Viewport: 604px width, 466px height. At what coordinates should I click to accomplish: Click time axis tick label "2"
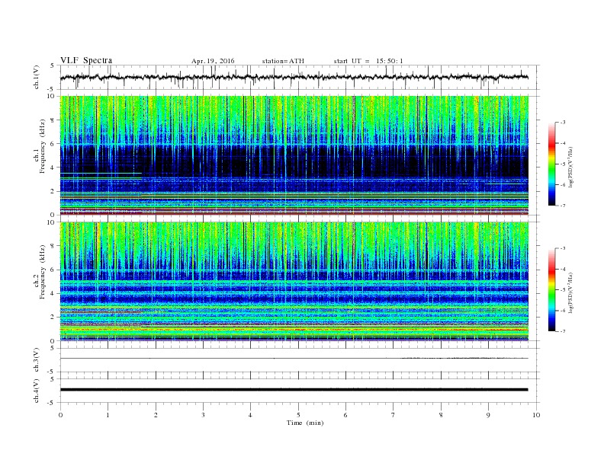point(156,415)
